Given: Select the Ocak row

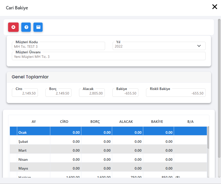Looking at the screenshot, I should pyautogui.click(x=34, y=132).
